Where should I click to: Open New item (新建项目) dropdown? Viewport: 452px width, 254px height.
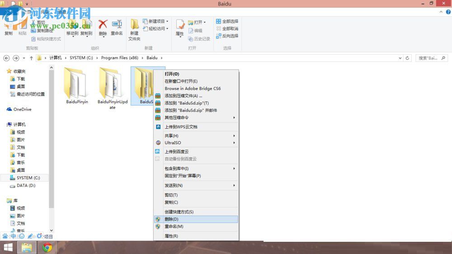tap(155, 21)
